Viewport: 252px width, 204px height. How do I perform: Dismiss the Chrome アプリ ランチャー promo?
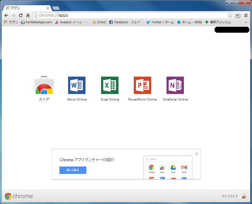[x=197, y=154]
